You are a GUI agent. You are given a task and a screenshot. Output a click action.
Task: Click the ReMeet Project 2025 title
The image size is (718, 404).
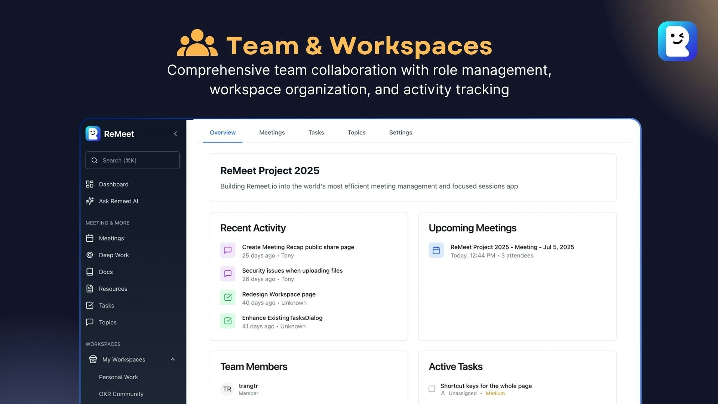(270, 171)
